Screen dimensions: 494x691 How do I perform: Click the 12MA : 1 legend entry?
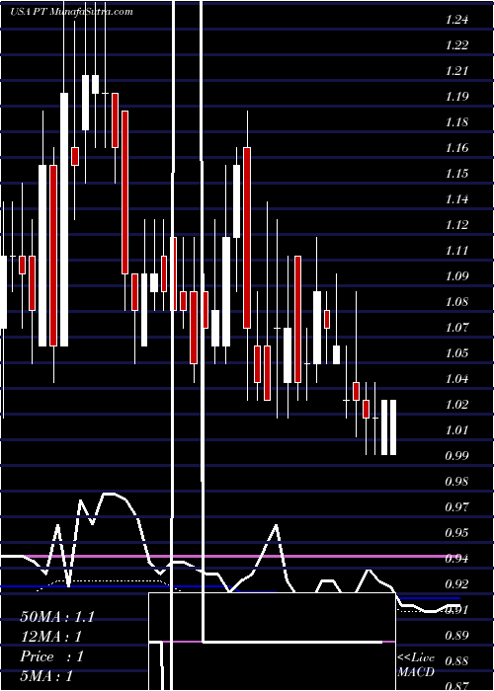(51, 637)
